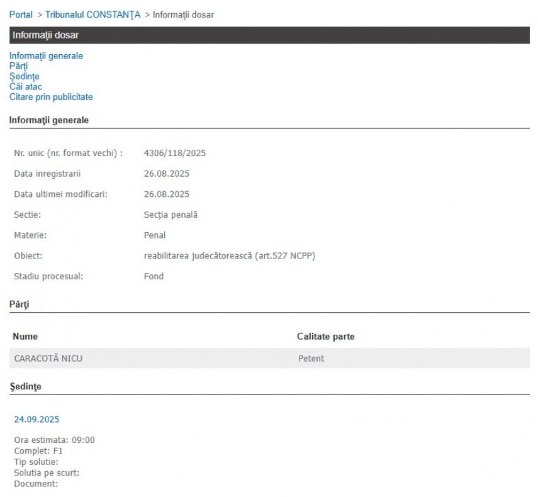
Task: Click the dark Informații dosar header bar
Action: click(x=269, y=35)
